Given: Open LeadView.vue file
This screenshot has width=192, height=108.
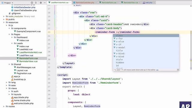Looking at the screenshot, I should 26,55.
